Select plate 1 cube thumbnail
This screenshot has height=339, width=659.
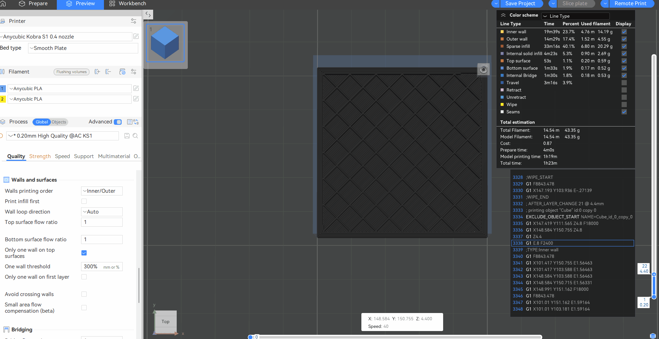[165, 43]
